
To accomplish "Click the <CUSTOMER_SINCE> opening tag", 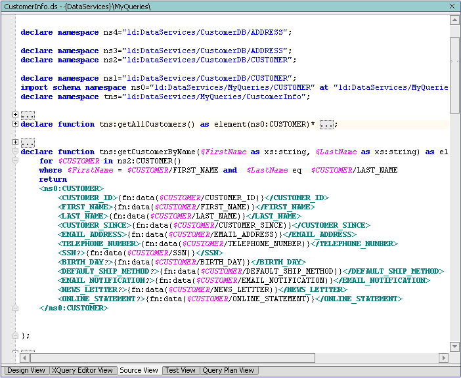I will [95, 225].
